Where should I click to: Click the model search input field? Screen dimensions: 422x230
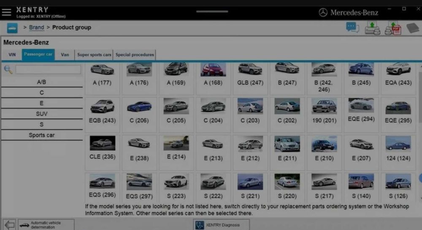(48, 70)
